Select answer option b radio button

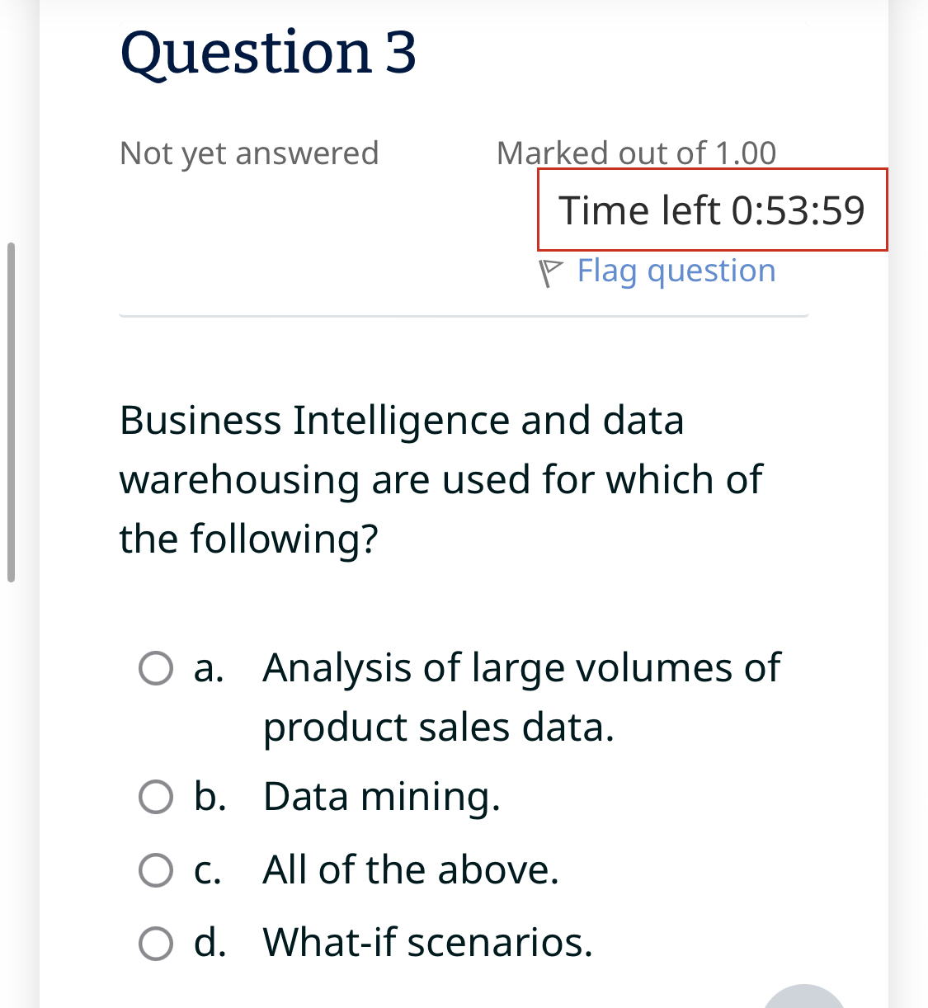coord(157,797)
